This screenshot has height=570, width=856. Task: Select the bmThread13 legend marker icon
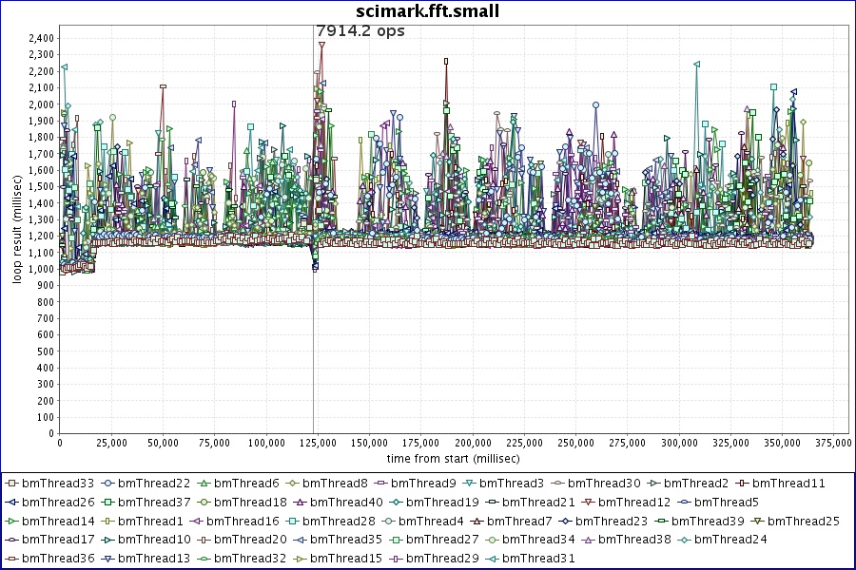pyautogui.click(x=107, y=559)
